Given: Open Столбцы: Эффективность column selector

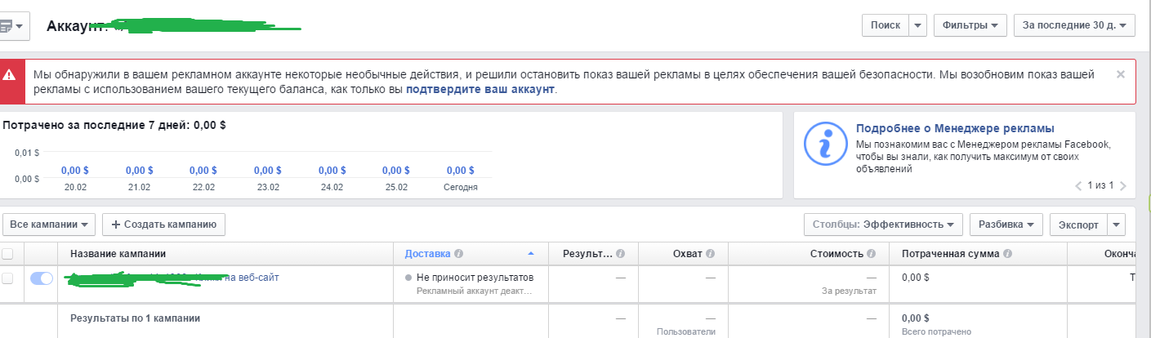Looking at the screenshot, I should coord(883,224).
